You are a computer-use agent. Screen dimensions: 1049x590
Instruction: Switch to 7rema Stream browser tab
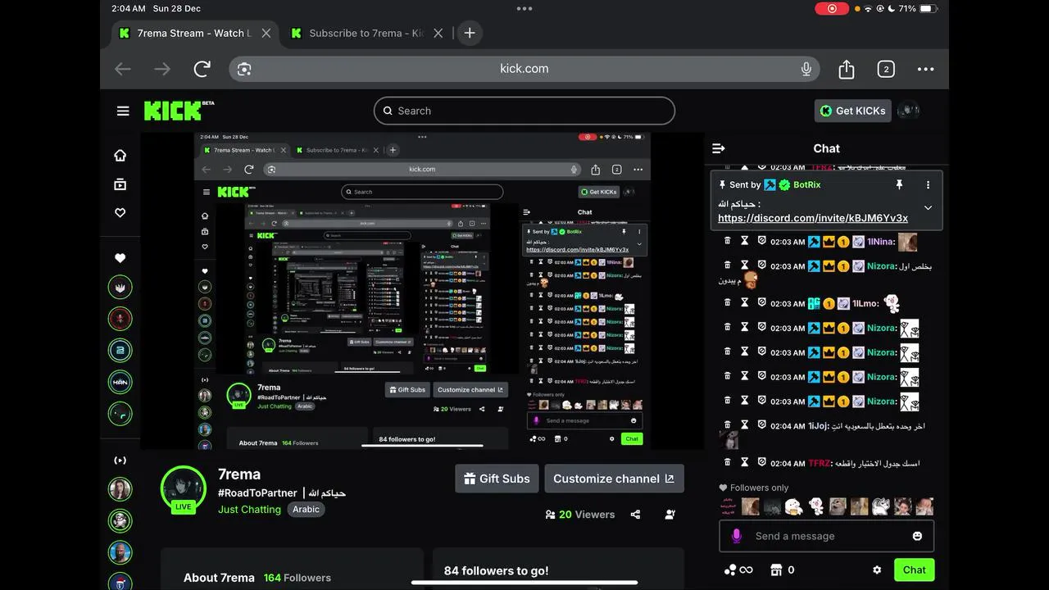(x=193, y=33)
